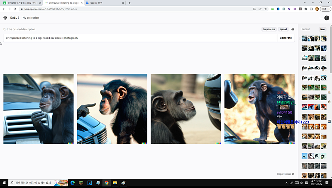Collapse the Recent history sidebar arrow
This screenshot has height=188, width=332.
pos(293,29)
